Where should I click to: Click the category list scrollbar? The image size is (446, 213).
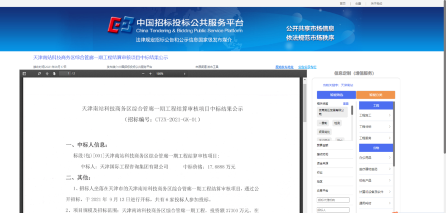coord(394,134)
